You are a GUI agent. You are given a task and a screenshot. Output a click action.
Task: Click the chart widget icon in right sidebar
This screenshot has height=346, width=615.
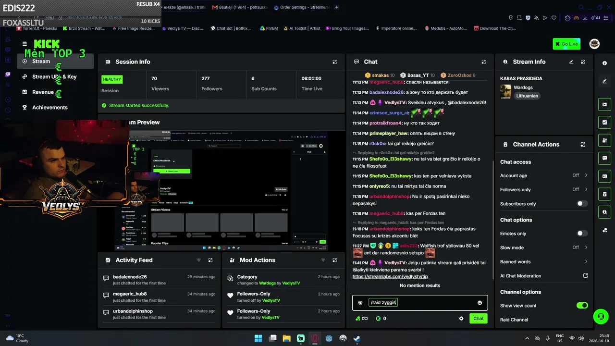[604, 122]
